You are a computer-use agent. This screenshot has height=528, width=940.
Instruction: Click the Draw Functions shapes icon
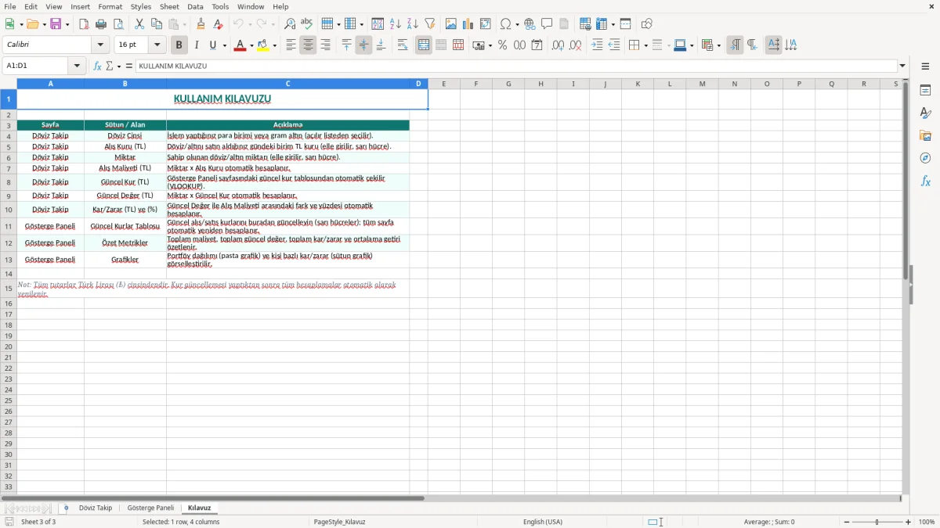pyautogui.click(x=647, y=24)
